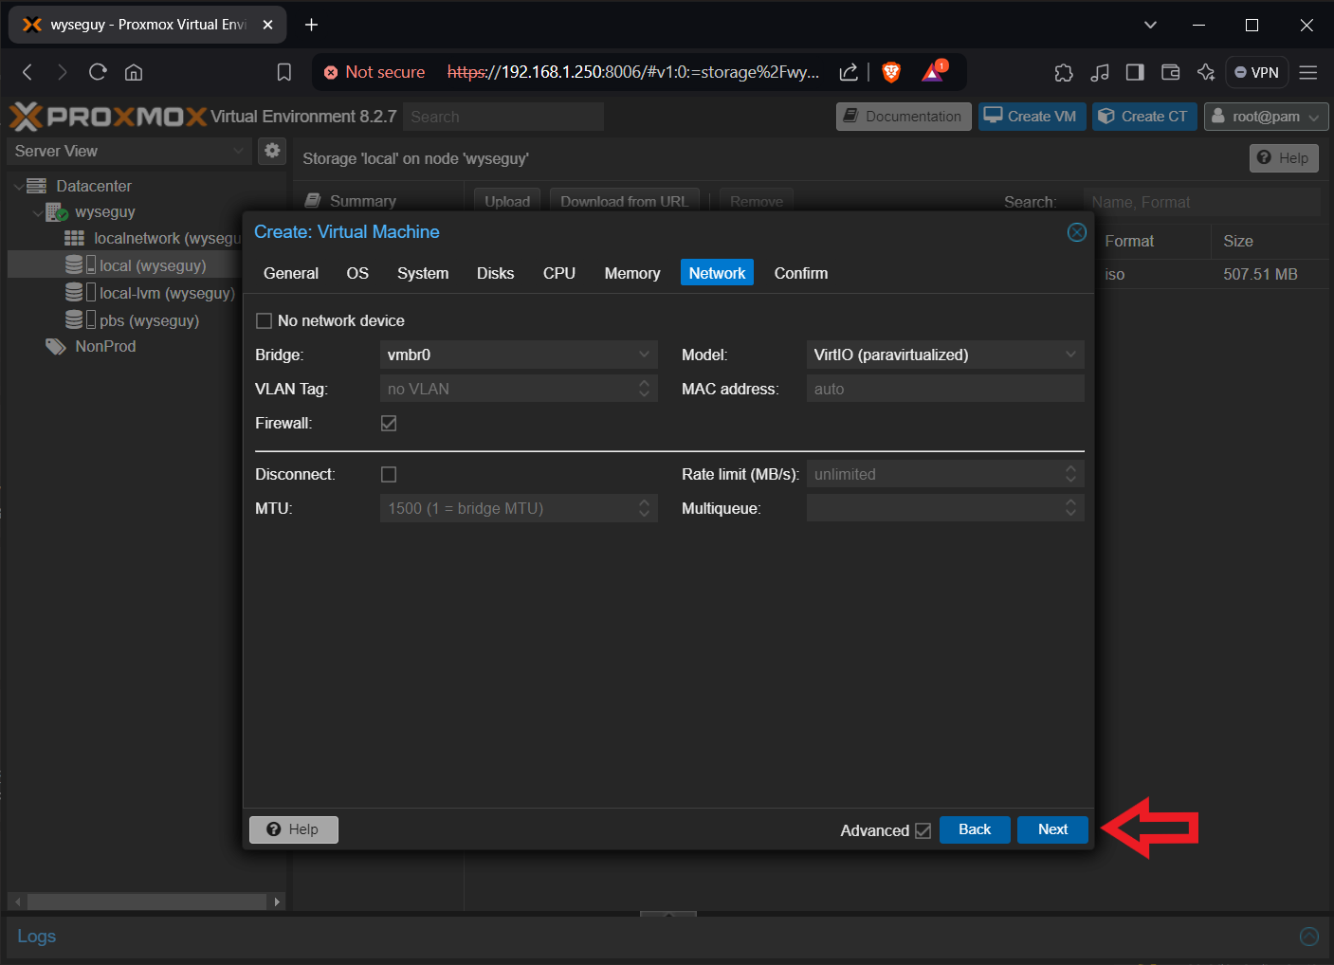Viewport: 1334px width, 965px height.
Task: Adjust the MTU stepper arrows
Action: tap(644, 508)
